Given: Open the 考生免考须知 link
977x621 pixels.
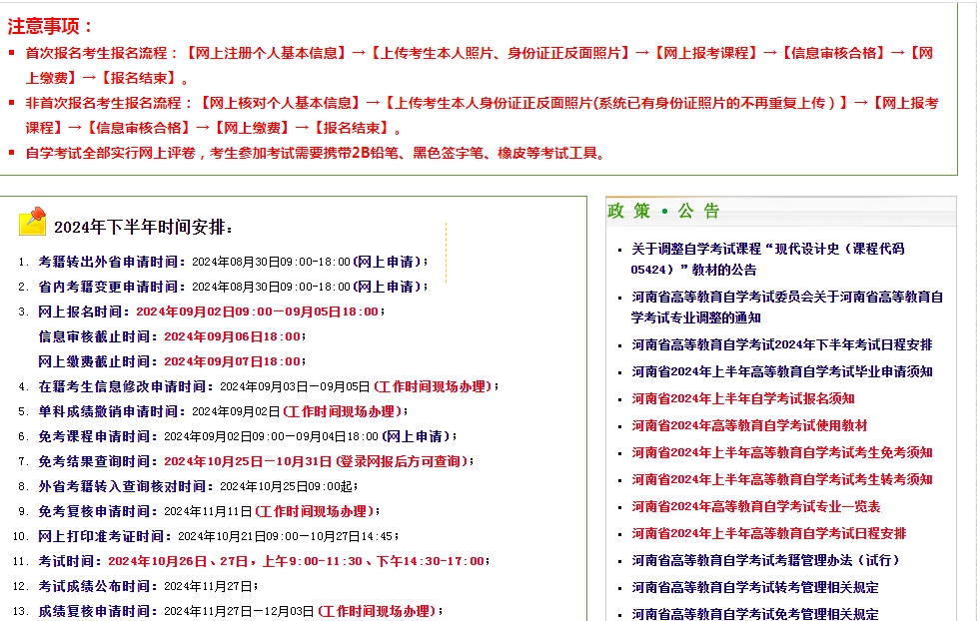Looking at the screenshot, I should click(x=781, y=452).
